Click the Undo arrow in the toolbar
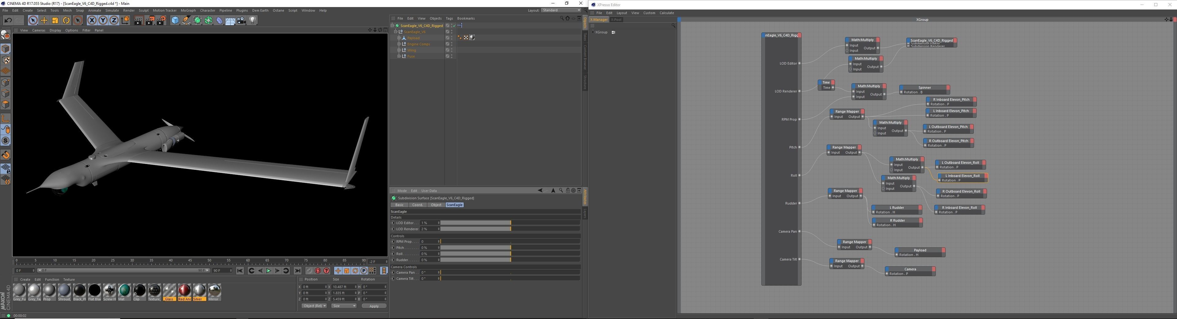Viewport: 1177px width, 319px height. [8, 21]
